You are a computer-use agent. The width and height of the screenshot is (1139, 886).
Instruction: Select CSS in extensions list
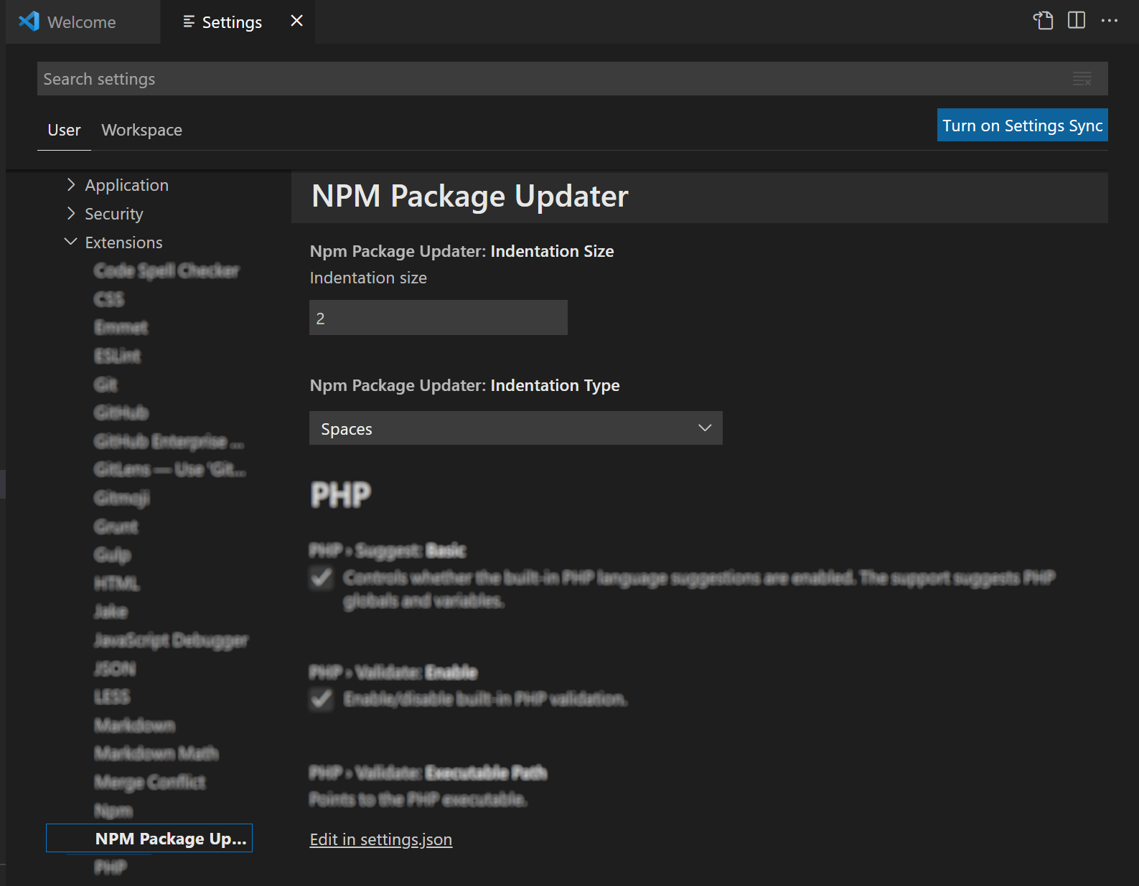click(x=109, y=299)
